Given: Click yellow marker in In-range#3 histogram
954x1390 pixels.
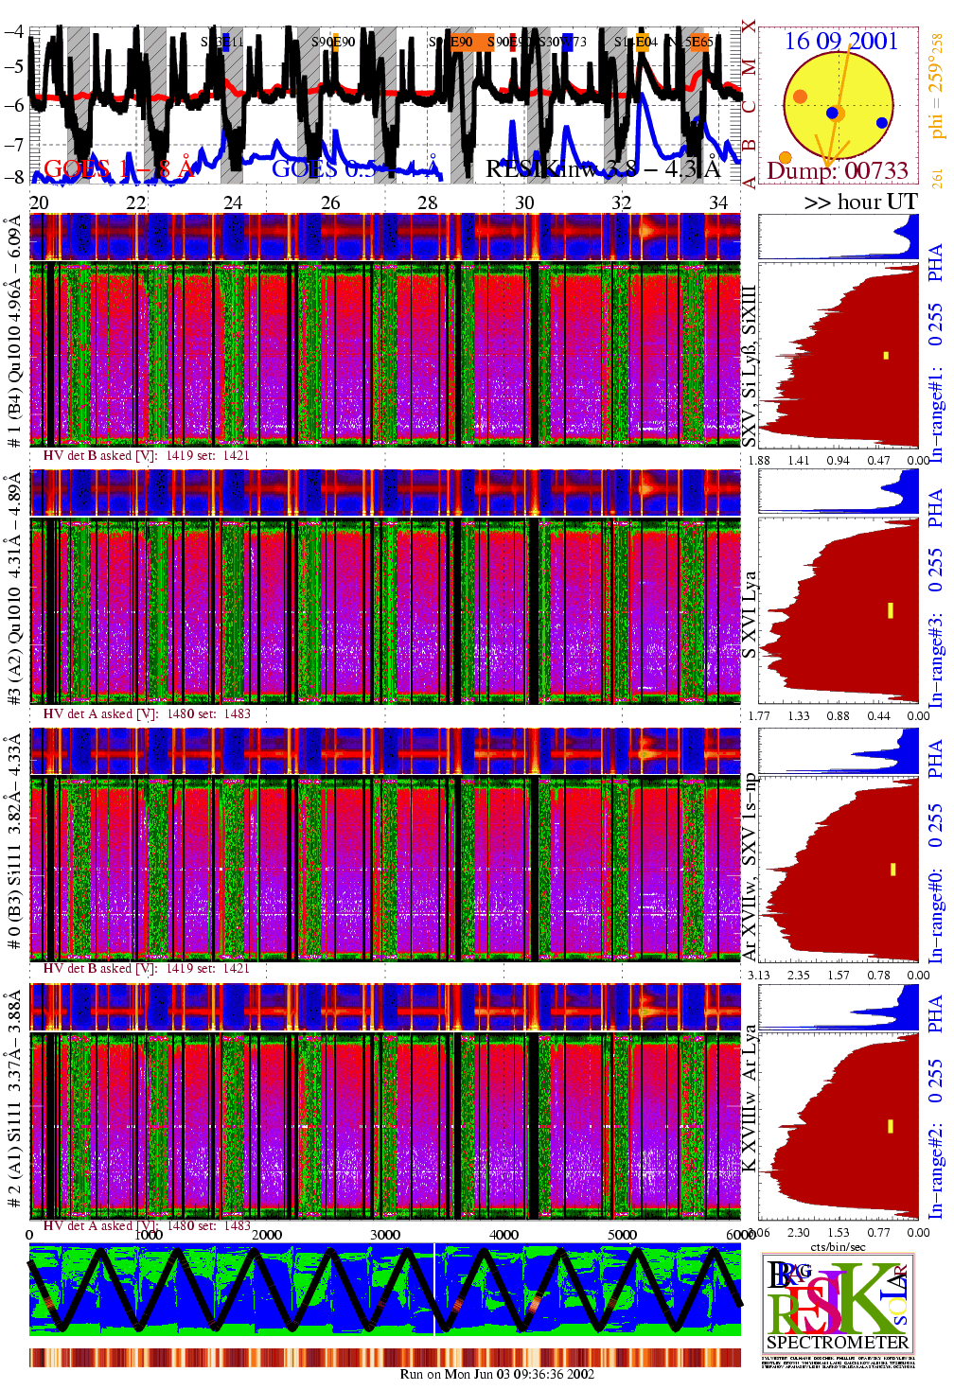Looking at the screenshot, I should 890,610.
